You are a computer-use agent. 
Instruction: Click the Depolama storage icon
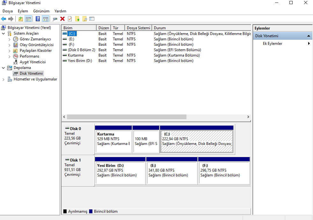pyautogui.click(x=9, y=68)
